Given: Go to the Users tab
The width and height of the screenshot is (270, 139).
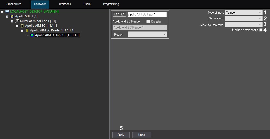Looking at the screenshot, I should (x=87, y=4).
